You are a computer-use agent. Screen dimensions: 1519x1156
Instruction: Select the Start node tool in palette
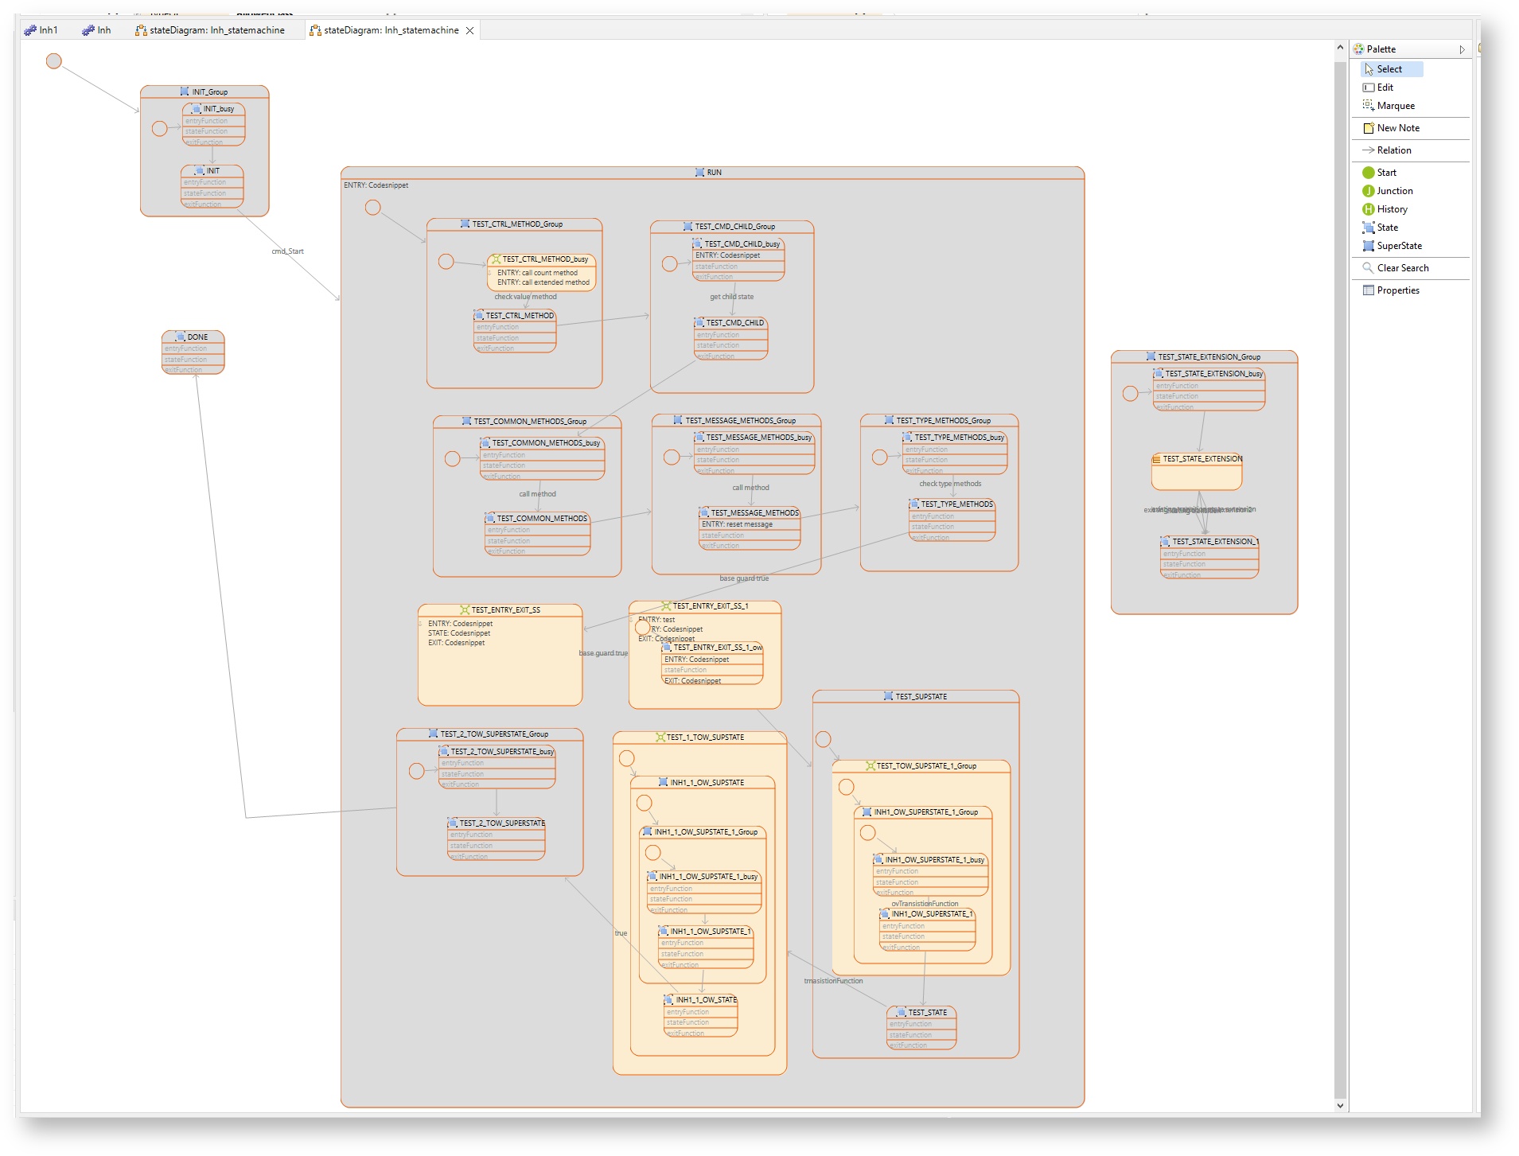[1386, 173]
